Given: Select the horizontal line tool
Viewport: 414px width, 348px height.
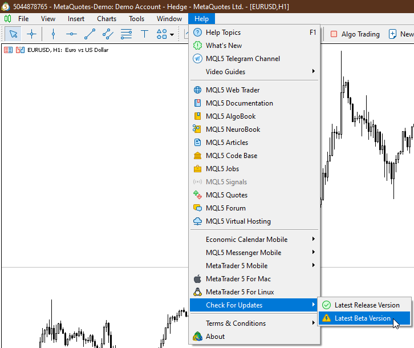Looking at the screenshot, I should coord(71,34).
